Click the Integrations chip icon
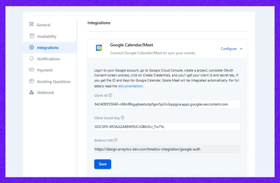 [x=32, y=47]
